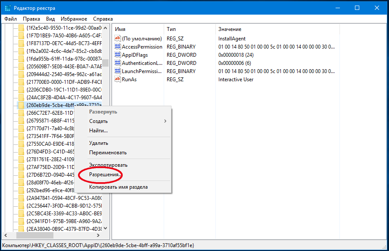Click the folder icon of key {1f2e5c40-9550-11ce
The width and height of the screenshot is (389, 251).
pyautogui.click(x=22, y=28)
